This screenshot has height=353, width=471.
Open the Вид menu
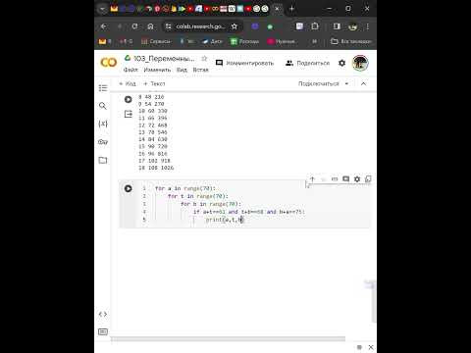tap(182, 70)
